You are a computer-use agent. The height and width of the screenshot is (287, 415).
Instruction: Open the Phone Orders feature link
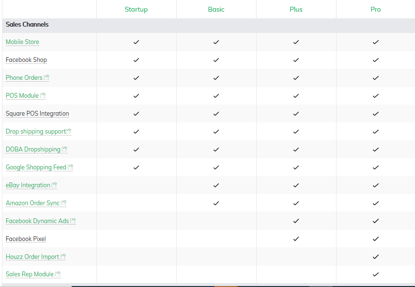[24, 78]
